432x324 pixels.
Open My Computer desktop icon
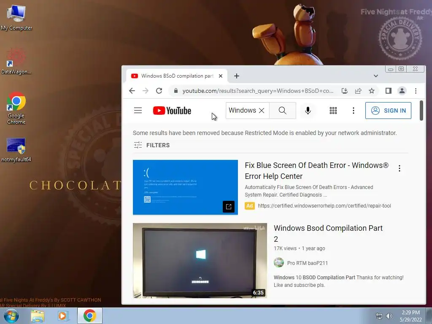pyautogui.click(x=16, y=18)
